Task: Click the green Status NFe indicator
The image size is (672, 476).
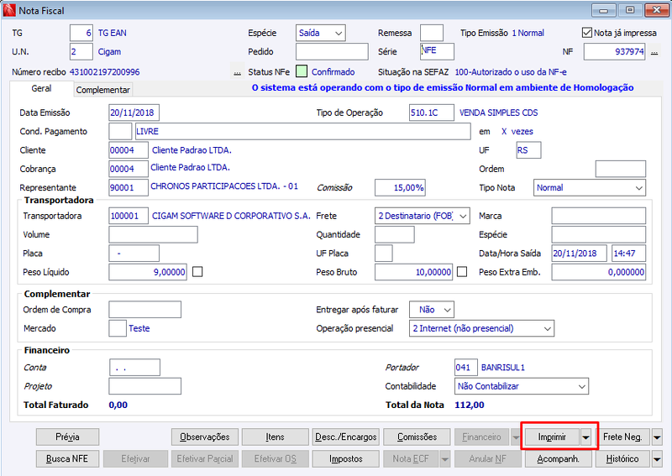Action: pyautogui.click(x=302, y=71)
